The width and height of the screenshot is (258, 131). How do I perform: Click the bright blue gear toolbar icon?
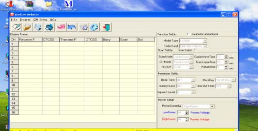click(x=94, y=27)
